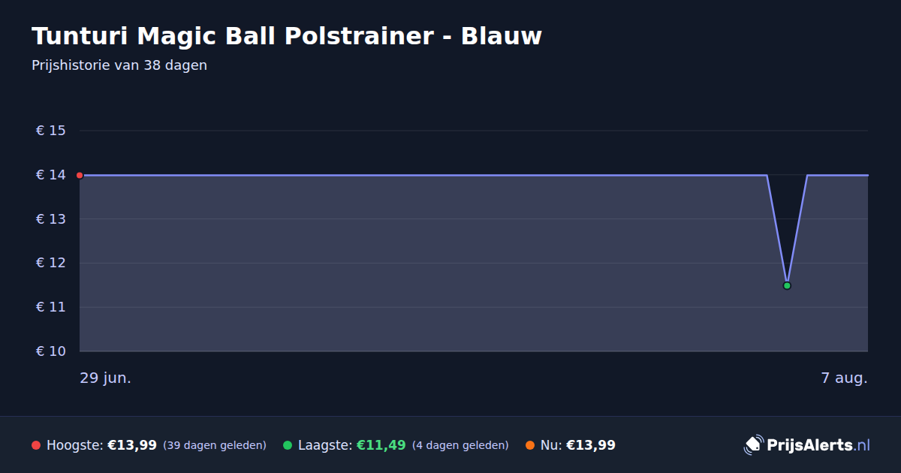
Task: Click the orange dot beside Nu
Action: tap(530, 445)
